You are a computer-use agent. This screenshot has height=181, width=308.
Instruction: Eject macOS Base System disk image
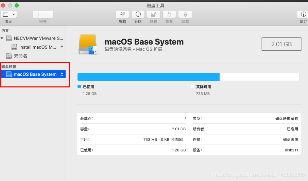pyautogui.click(x=62, y=74)
